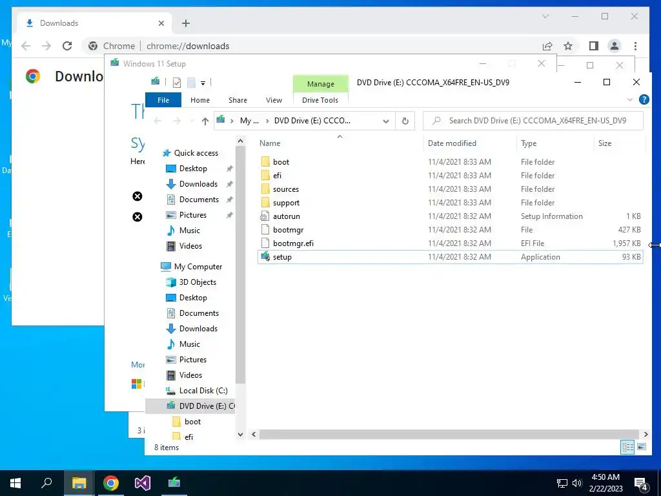The image size is (661, 496).
Task: Go up one folder level arrow
Action: [x=205, y=121]
